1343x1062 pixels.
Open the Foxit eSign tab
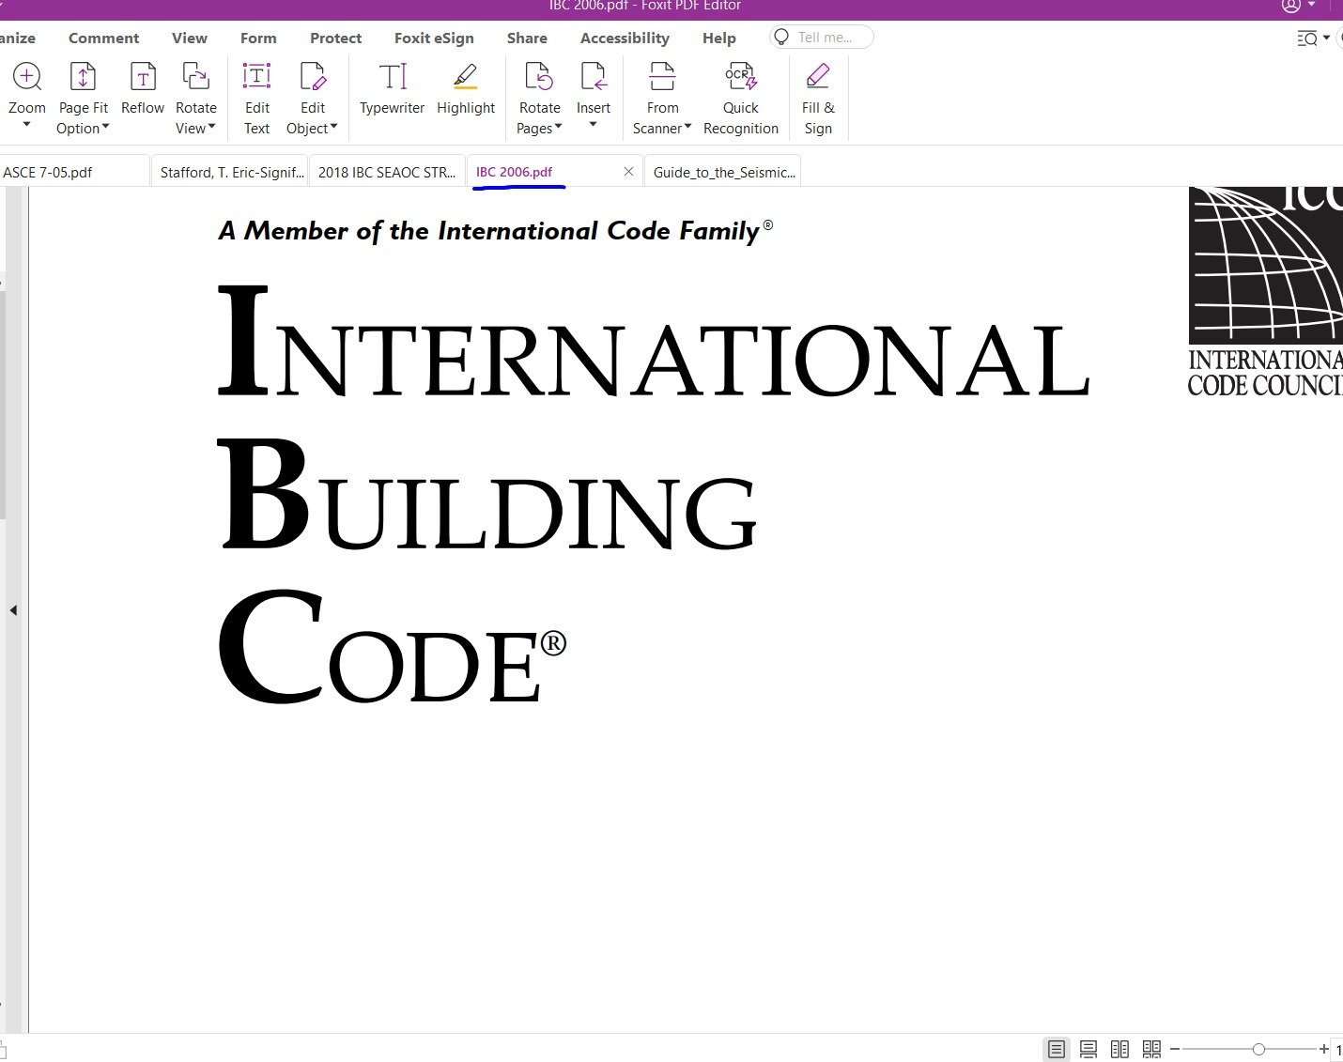pos(434,38)
